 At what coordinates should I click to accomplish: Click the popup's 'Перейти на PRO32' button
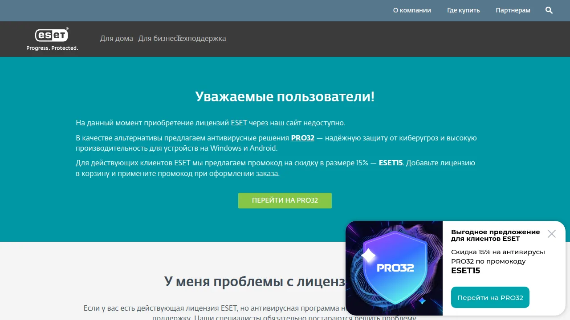pyautogui.click(x=490, y=297)
